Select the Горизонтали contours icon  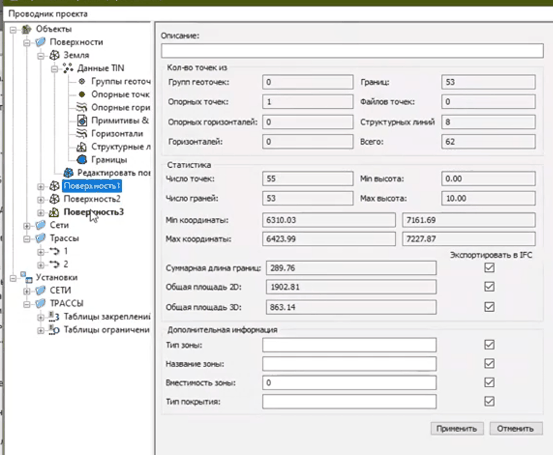pos(81,134)
